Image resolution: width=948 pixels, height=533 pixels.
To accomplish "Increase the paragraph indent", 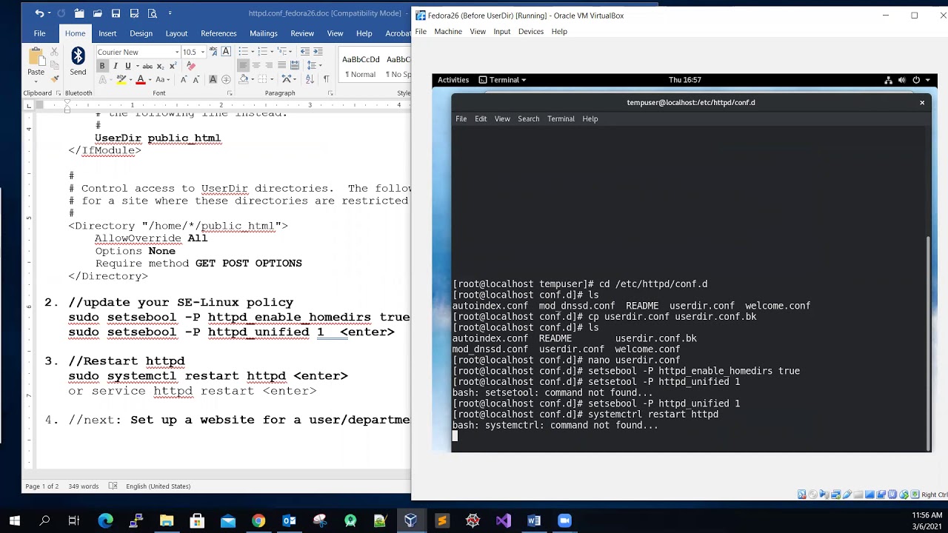I will tap(318, 52).
